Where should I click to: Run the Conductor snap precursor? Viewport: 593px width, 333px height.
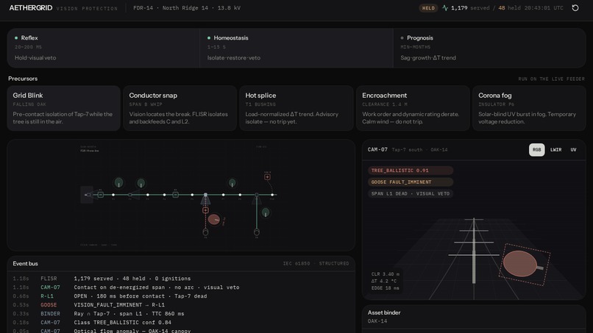(x=180, y=108)
